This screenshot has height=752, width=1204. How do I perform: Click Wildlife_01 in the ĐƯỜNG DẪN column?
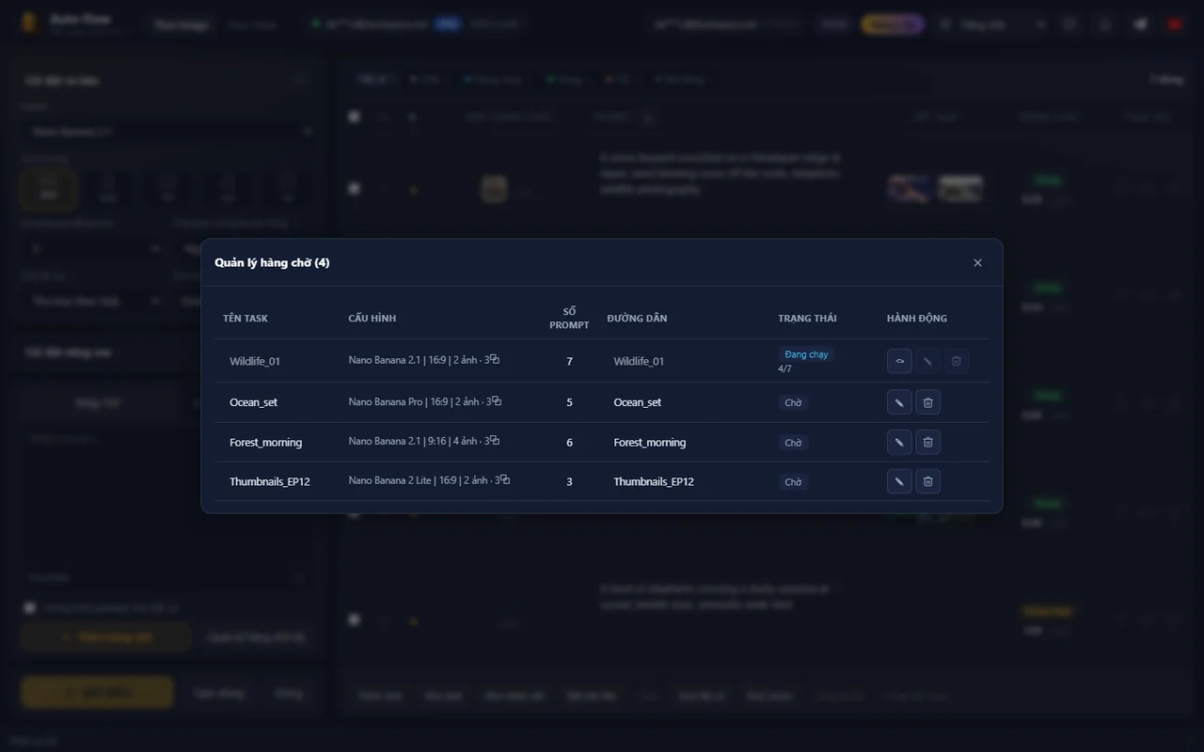(639, 361)
